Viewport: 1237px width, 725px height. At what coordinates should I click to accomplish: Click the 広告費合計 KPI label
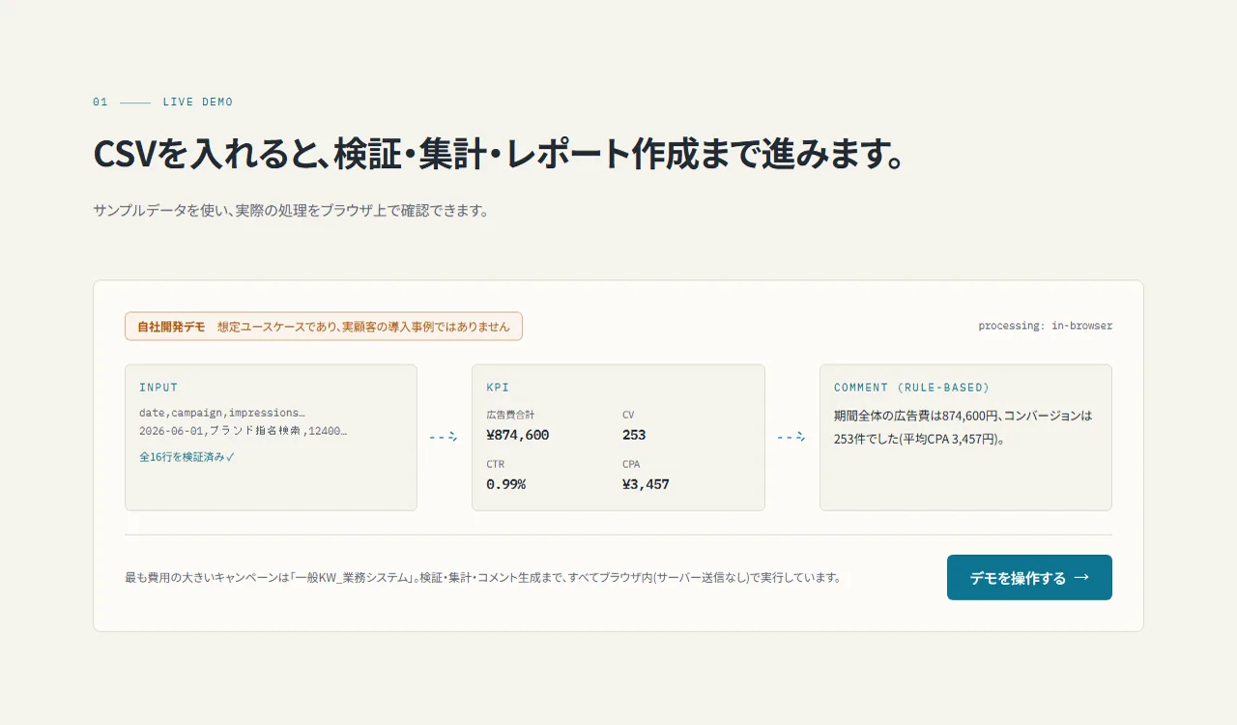coord(510,415)
